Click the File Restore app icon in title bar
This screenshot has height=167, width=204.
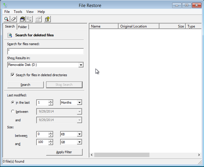[x=5, y=5]
